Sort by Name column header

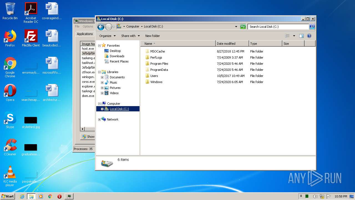(x=178, y=44)
